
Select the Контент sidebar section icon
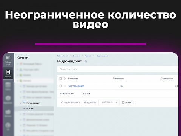click(x=8, y=72)
